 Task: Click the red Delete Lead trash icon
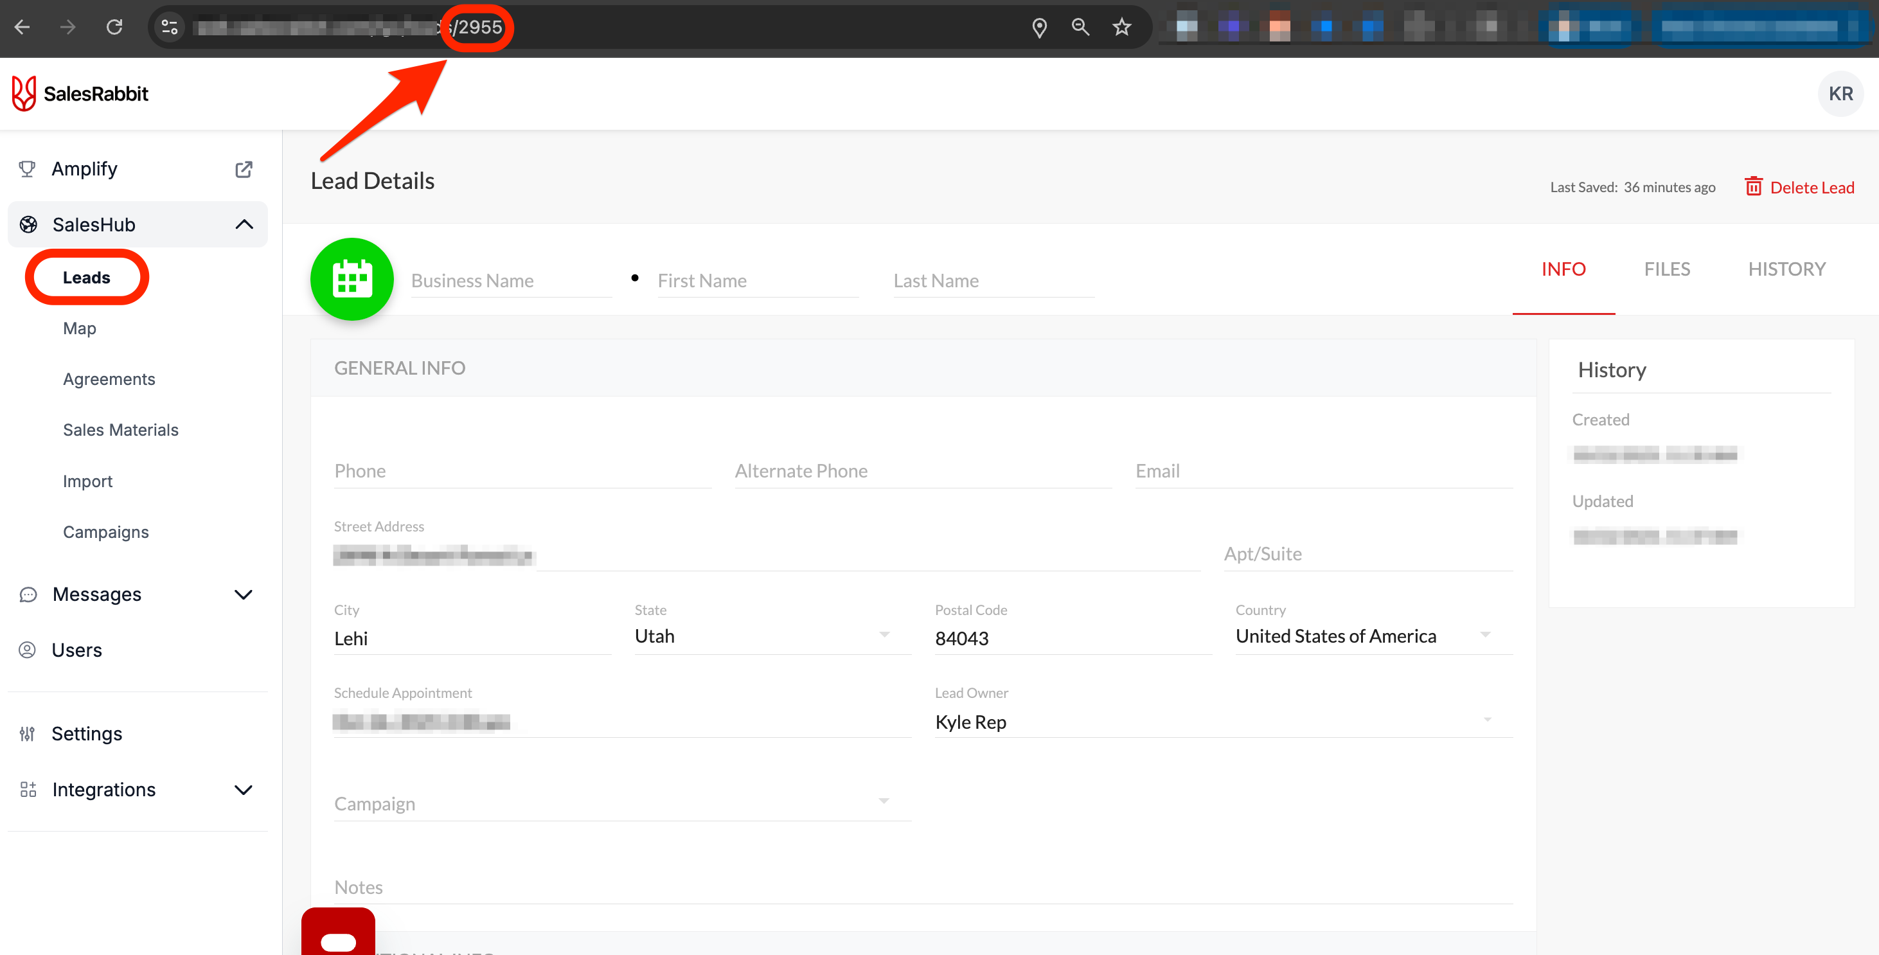1753,187
